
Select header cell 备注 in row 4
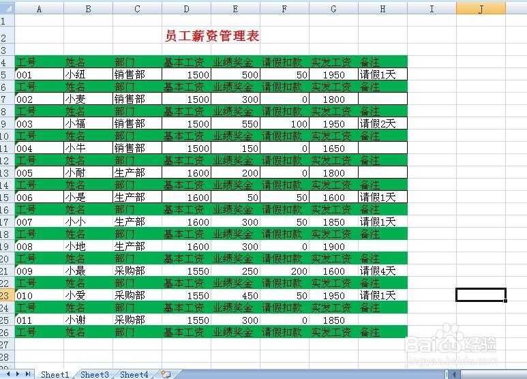[x=383, y=62]
